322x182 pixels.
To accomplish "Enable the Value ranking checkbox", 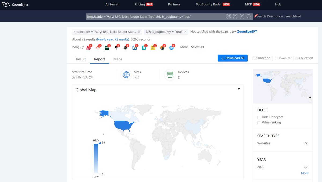I will click(259, 122).
